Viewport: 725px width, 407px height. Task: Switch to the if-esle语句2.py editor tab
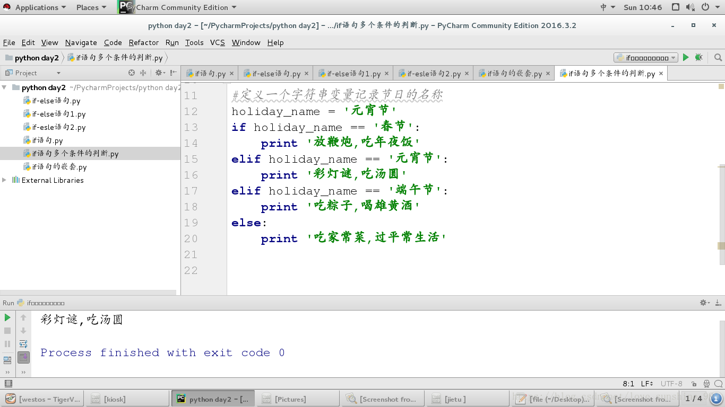[x=433, y=74]
